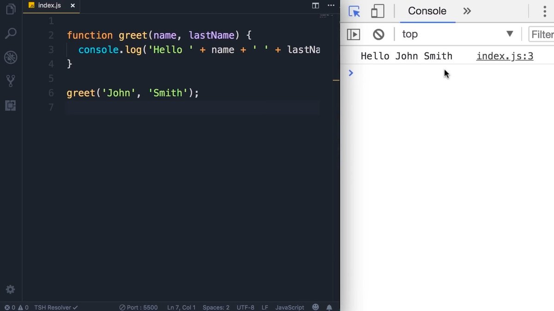Click JavaScript language mode in status bar
The width and height of the screenshot is (554, 311).
click(x=290, y=307)
